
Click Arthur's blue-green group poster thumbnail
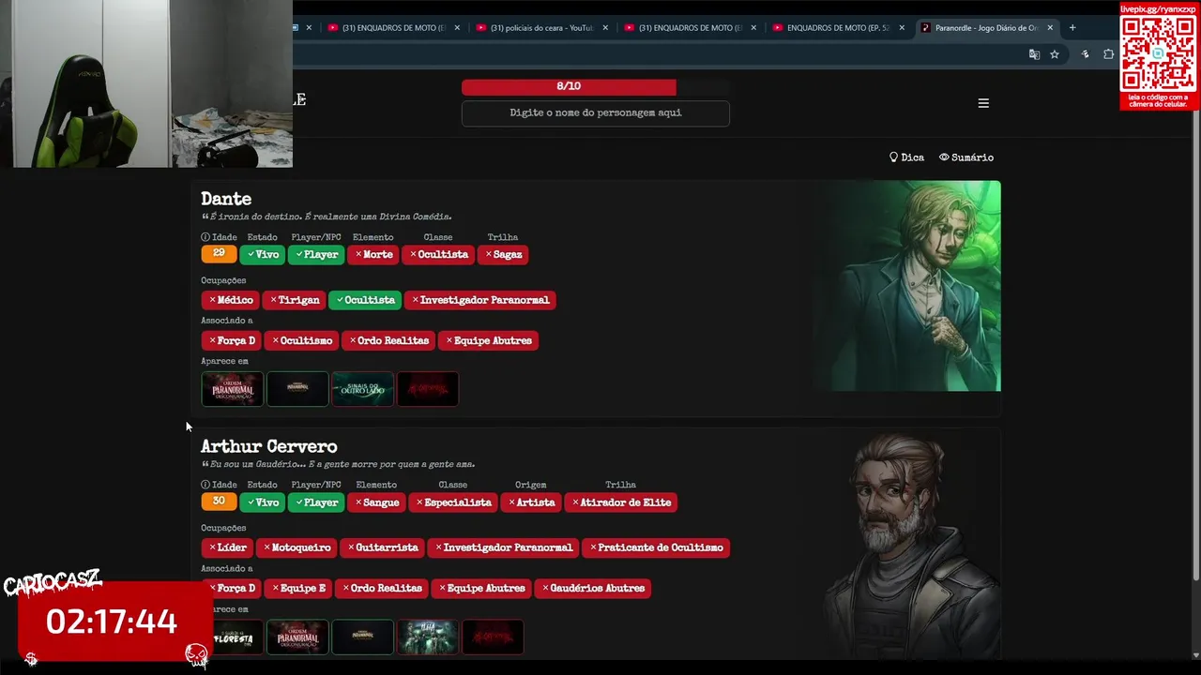click(x=427, y=637)
